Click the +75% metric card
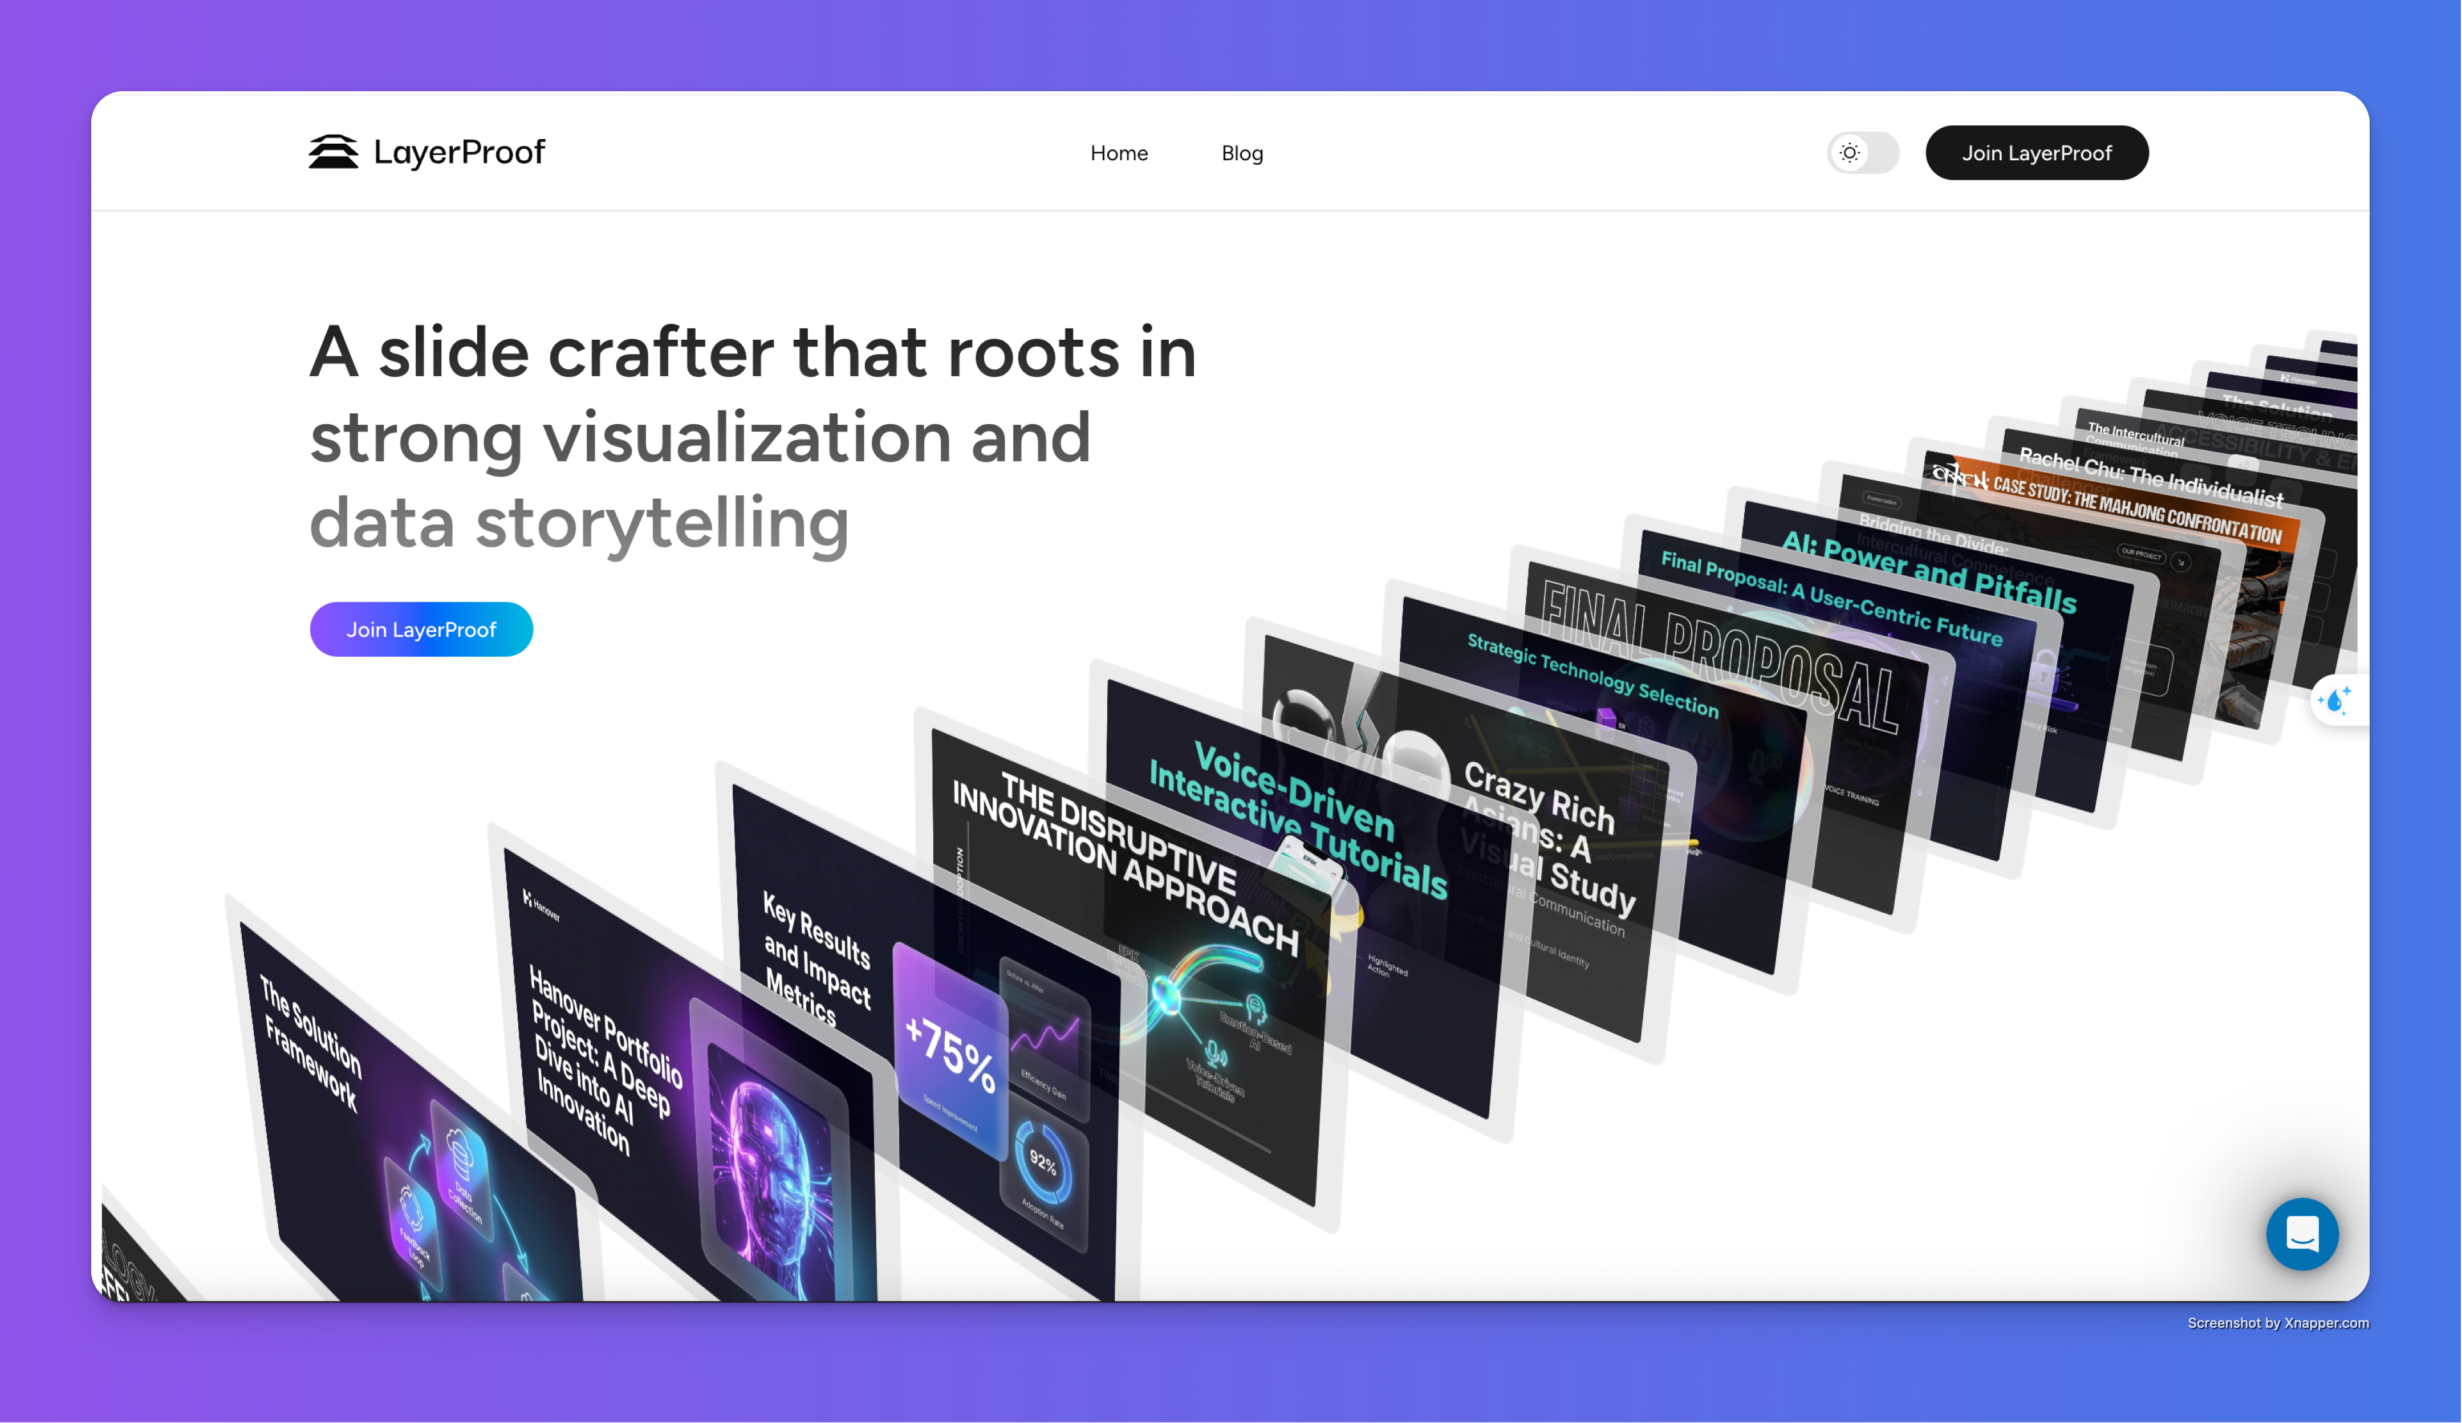The width and height of the screenshot is (2462, 1423). pos(950,1053)
